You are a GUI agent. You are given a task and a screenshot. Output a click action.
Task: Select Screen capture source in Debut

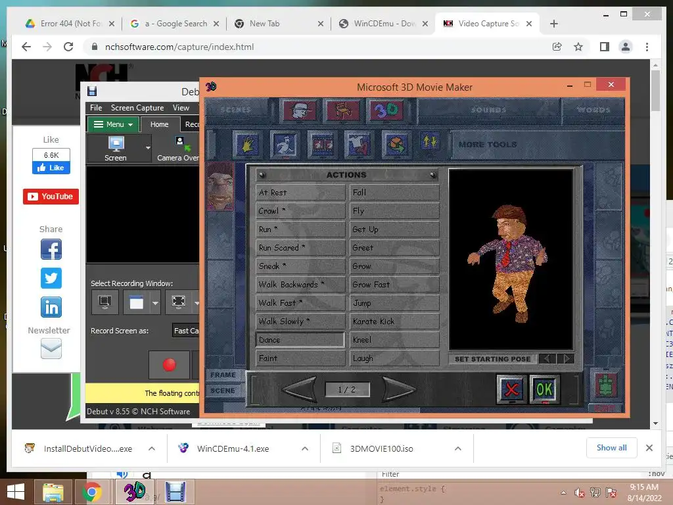coord(116,149)
